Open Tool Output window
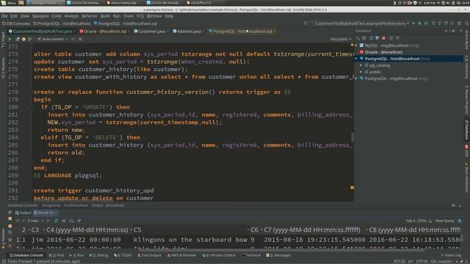The height and width of the screenshot is (264, 470). point(149,255)
